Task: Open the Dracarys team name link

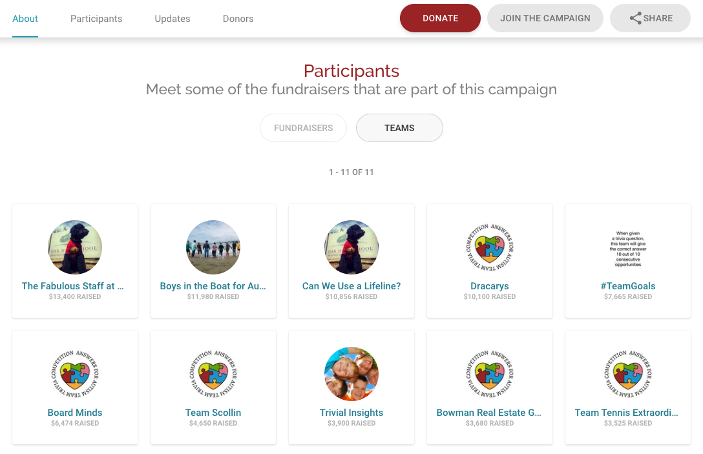Action: [x=490, y=286]
